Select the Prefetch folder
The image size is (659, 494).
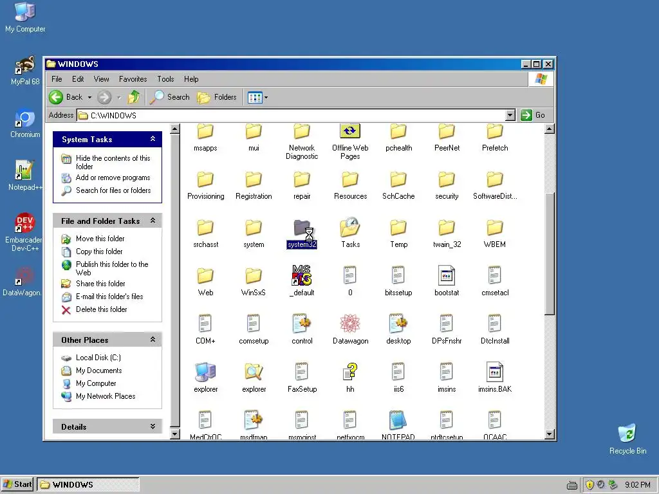tap(495, 138)
